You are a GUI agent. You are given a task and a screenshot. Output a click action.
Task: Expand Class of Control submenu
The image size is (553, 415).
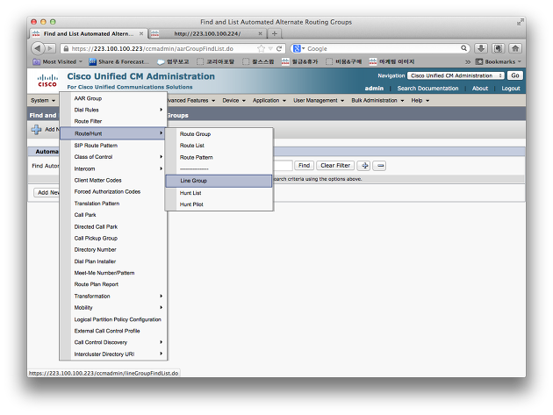pyautogui.click(x=113, y=157)
